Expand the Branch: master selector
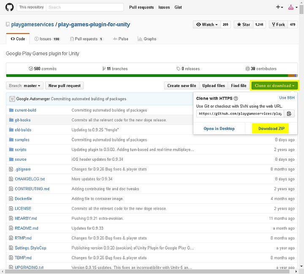 point(24,86)
